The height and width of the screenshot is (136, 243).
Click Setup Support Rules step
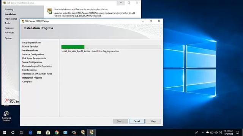[x=32, y=43]
